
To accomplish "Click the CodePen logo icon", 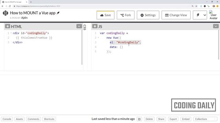I will click(5, 13).
